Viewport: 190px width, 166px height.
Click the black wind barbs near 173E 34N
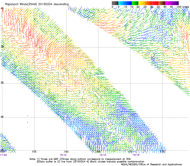tap(151, 55)
